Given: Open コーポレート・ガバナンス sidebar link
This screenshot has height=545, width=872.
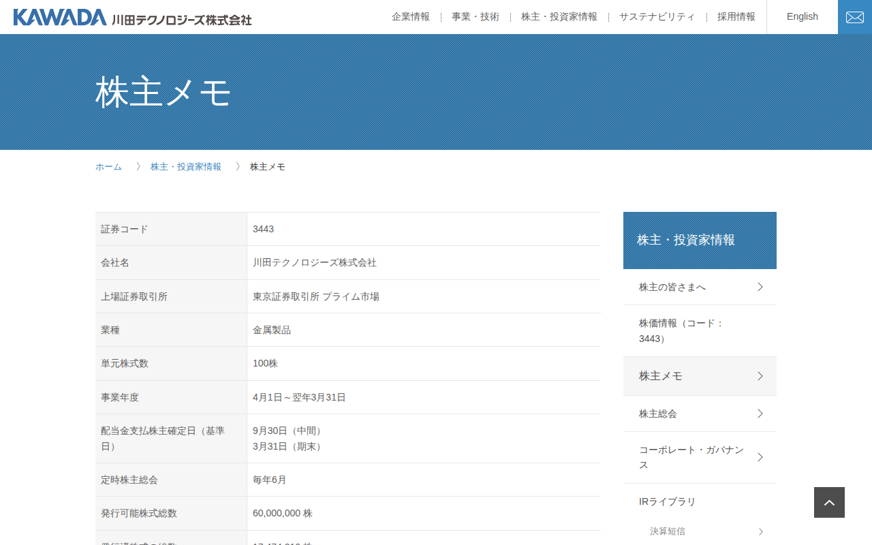Looking at the screenshot, I should pos(700,458).
